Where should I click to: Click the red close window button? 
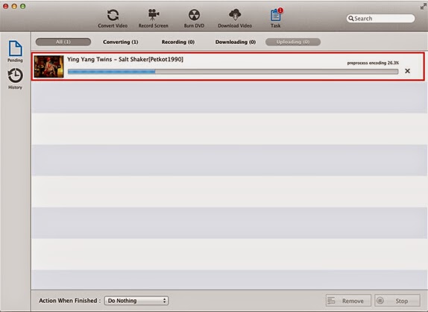(6, 6)
